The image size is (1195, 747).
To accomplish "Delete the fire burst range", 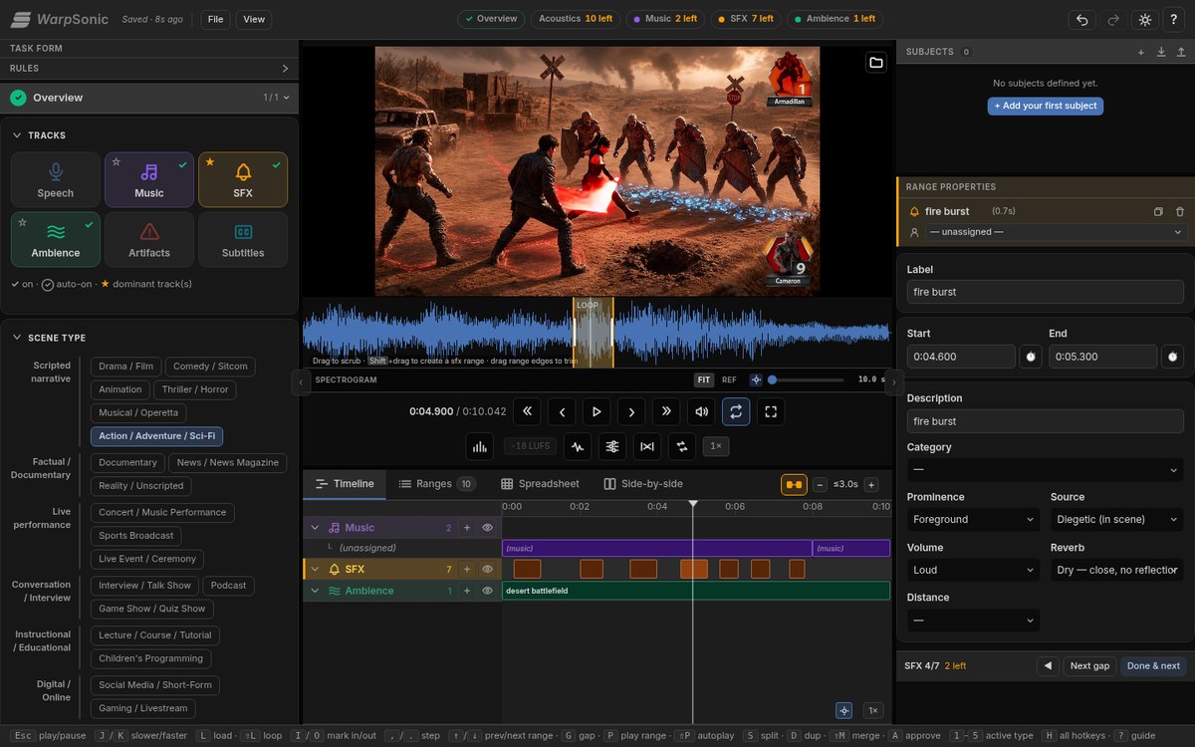I will [x=1180, y=212].
